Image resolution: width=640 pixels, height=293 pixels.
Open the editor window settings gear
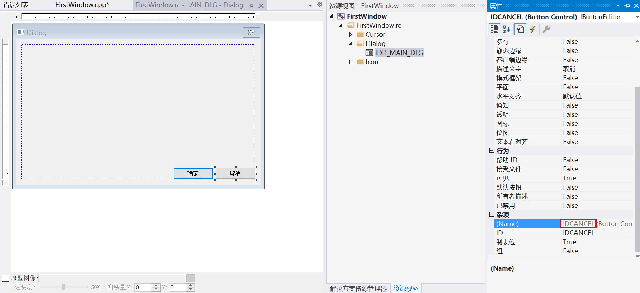pyautogui.click(x=319, y=5)
